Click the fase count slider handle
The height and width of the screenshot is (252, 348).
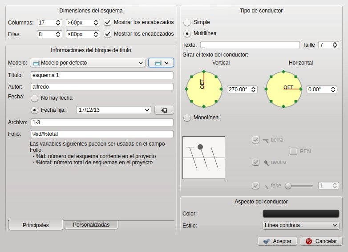(x=288, y=186)
